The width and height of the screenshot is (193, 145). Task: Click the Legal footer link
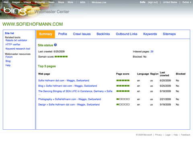pyautogui.click(x=168, y=135)
